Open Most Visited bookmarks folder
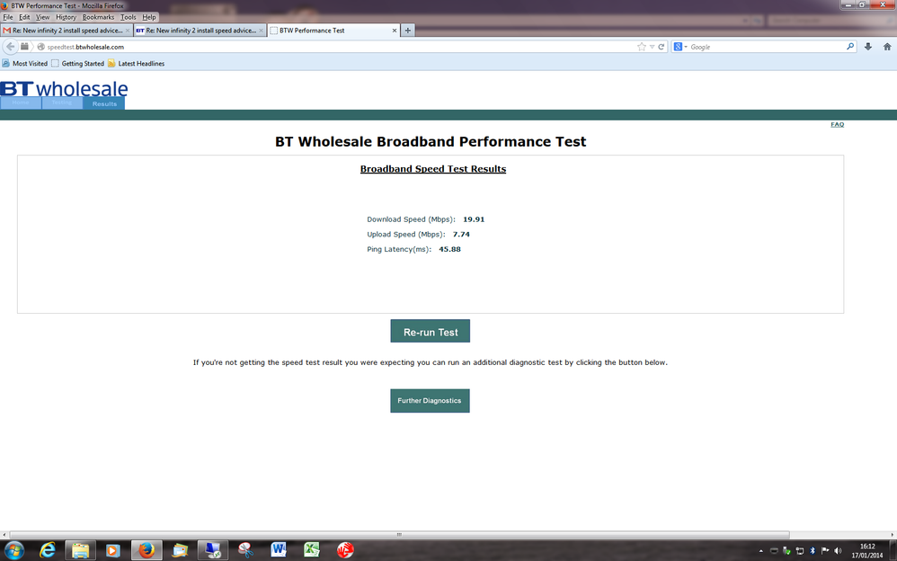 pos(25,64)
